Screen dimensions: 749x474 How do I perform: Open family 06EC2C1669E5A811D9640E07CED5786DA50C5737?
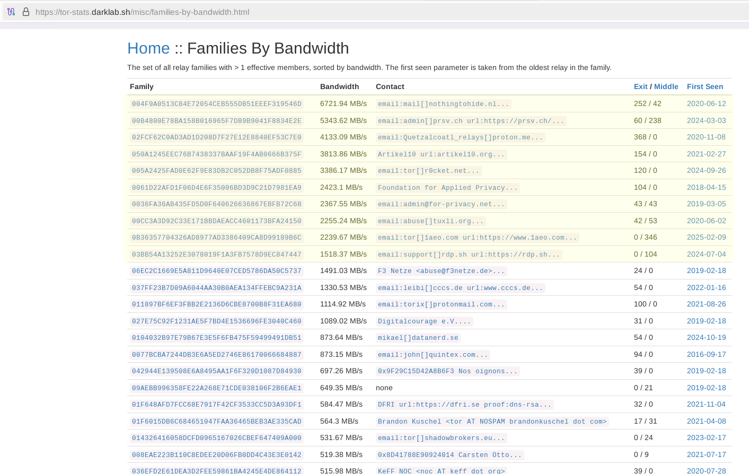[217, 271]
